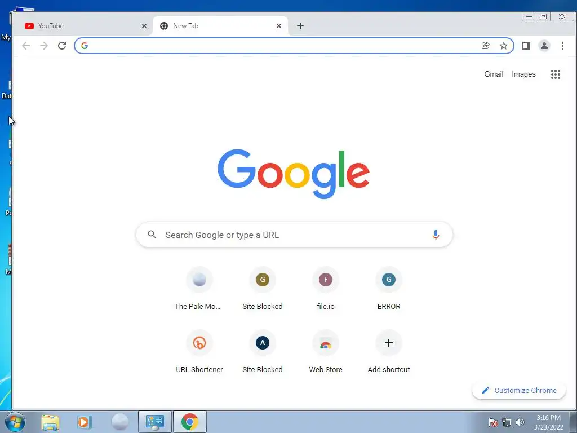Close the YouTube tab
The width and height of the screenshot is (577, 433).
pos(144,26)
